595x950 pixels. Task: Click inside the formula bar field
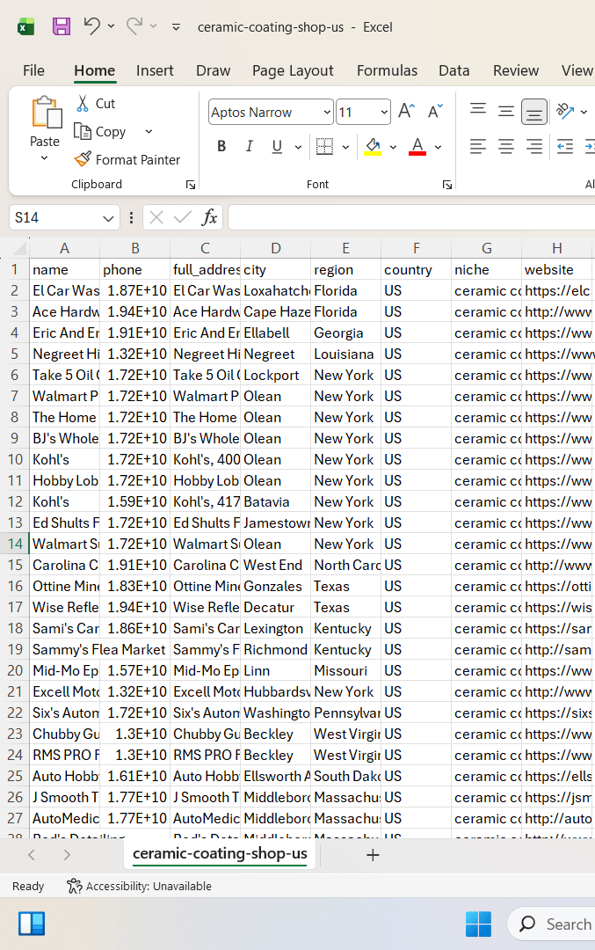411,217
